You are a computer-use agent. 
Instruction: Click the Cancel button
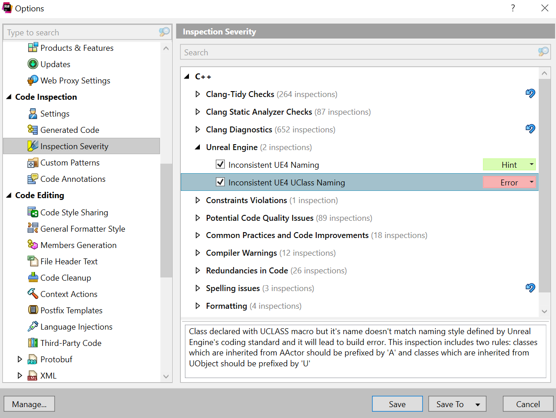click(528, 404)
